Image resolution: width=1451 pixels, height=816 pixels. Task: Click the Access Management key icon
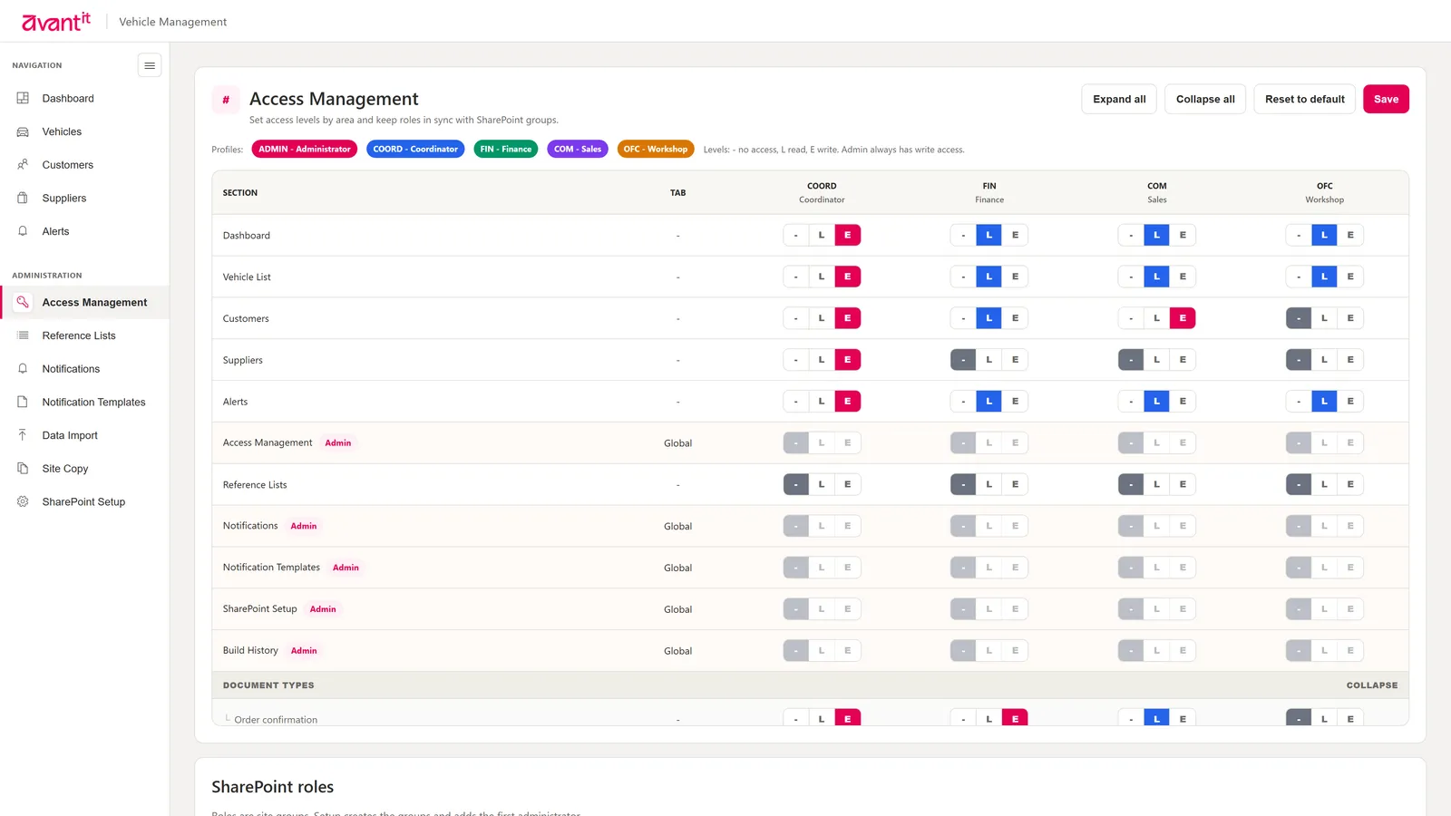(x=23, y=302)
